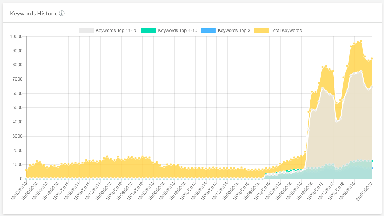
Task: Click the 15/03/2012 x-axis date label
Action: [x=103, y=191]
